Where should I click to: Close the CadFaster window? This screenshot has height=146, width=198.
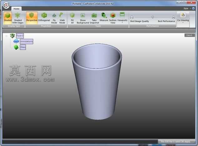[x=191, y=2]
